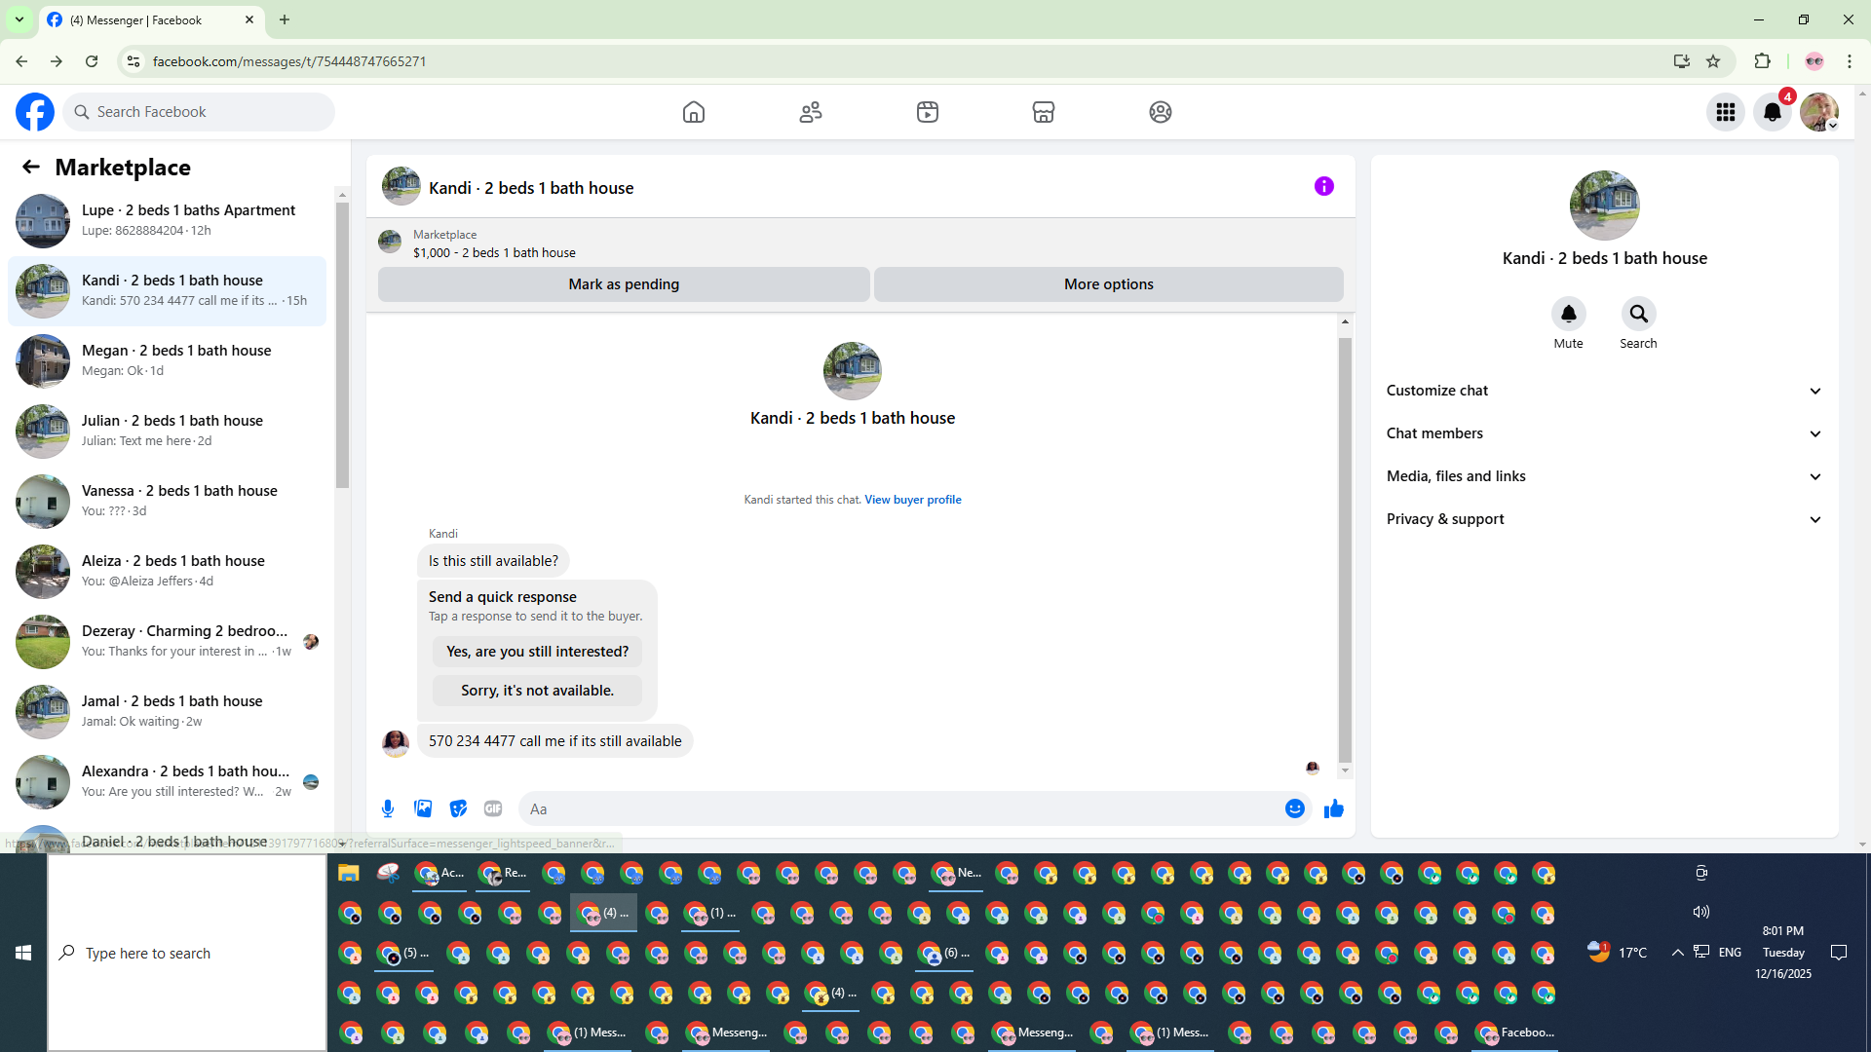Expand the Privacy & support section

pos(1605,519)
